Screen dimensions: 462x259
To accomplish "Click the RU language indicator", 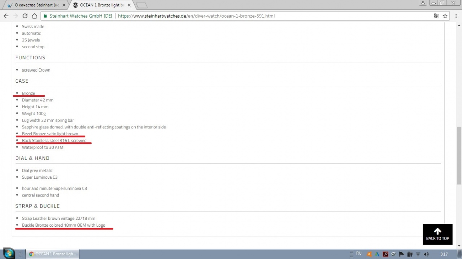I will pyautogui.click(x=359, y=254).
